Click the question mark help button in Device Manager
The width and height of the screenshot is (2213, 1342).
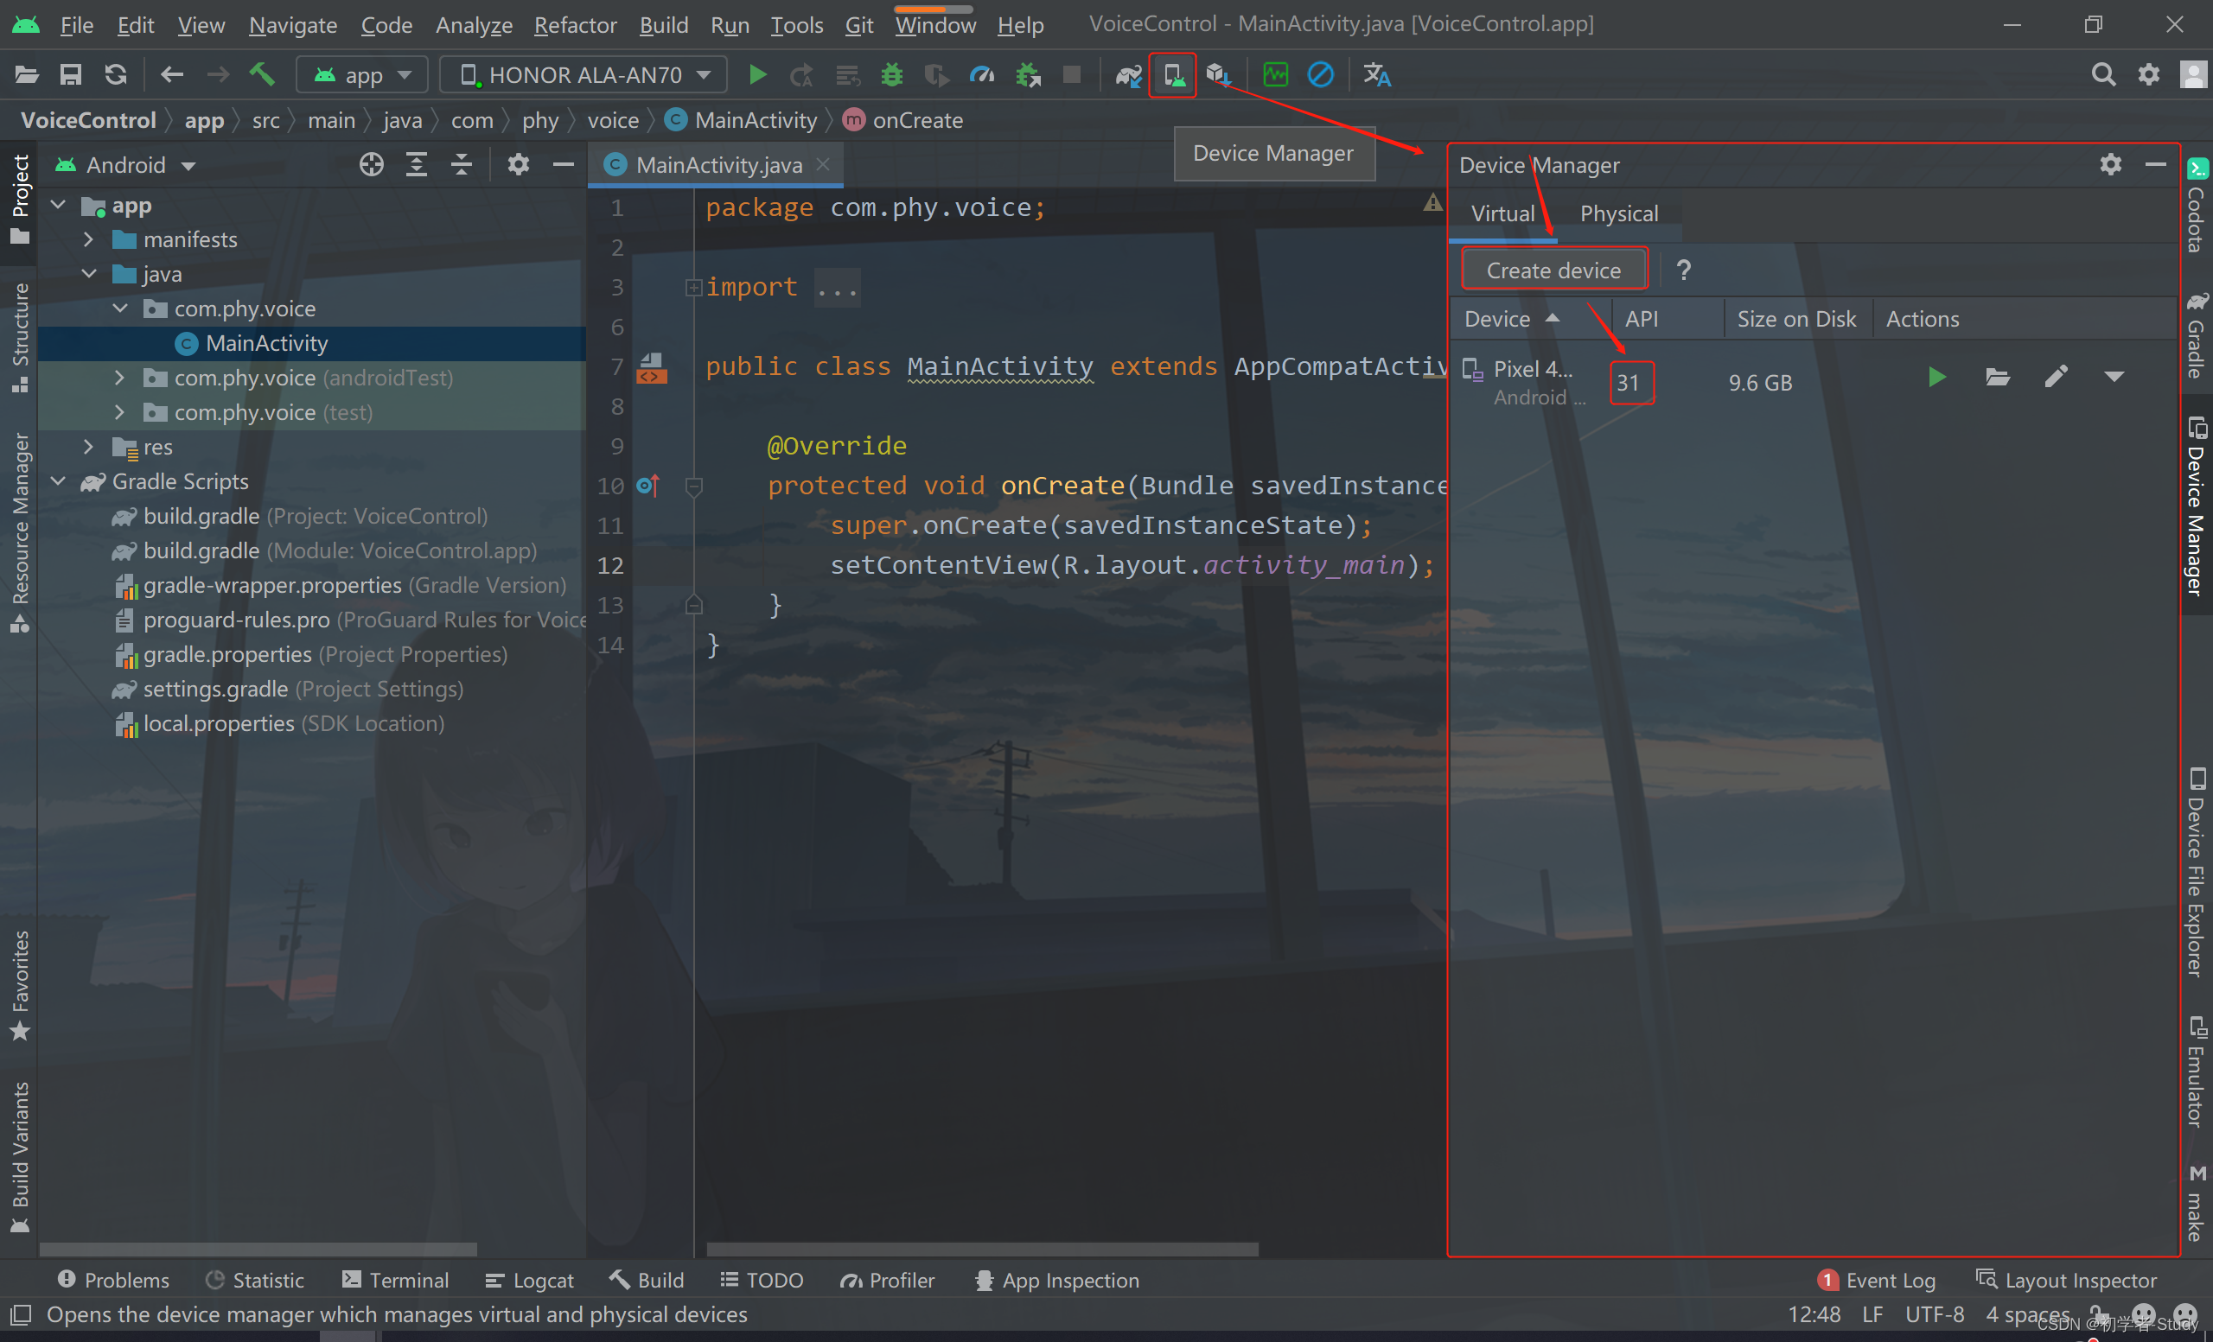pyautogui.click(x=1683, y=269)
